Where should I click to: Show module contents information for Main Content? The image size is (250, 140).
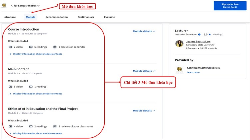pos(37,94)
